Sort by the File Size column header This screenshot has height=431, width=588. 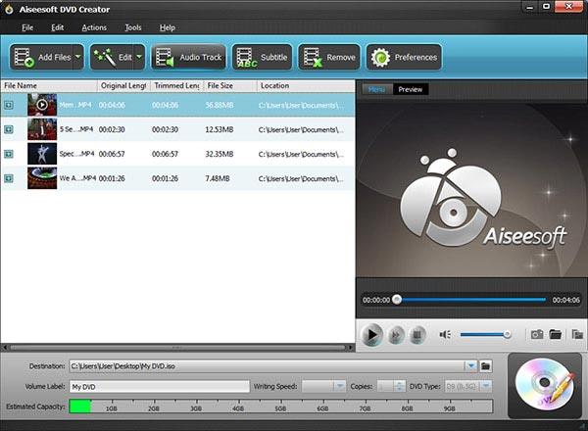(x=230, y=86)
